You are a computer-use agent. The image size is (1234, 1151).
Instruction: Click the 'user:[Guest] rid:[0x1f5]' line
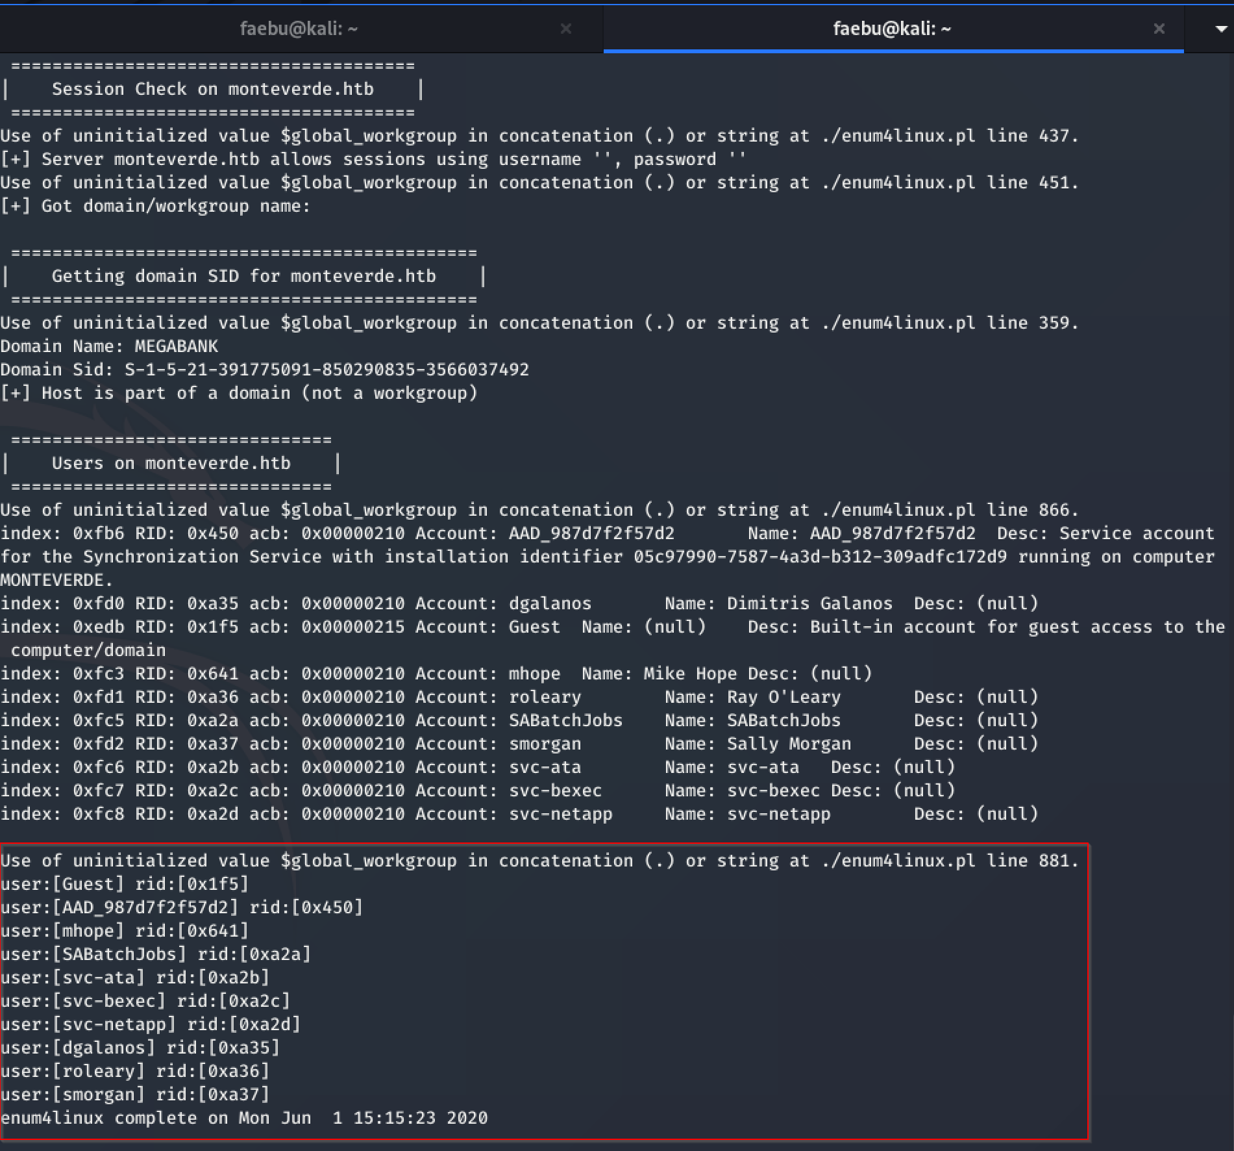point(125,884)
